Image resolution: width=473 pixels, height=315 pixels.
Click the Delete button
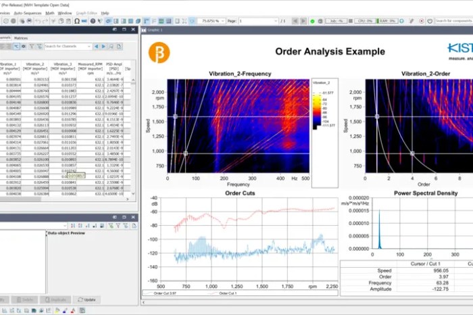coord(24,299)
